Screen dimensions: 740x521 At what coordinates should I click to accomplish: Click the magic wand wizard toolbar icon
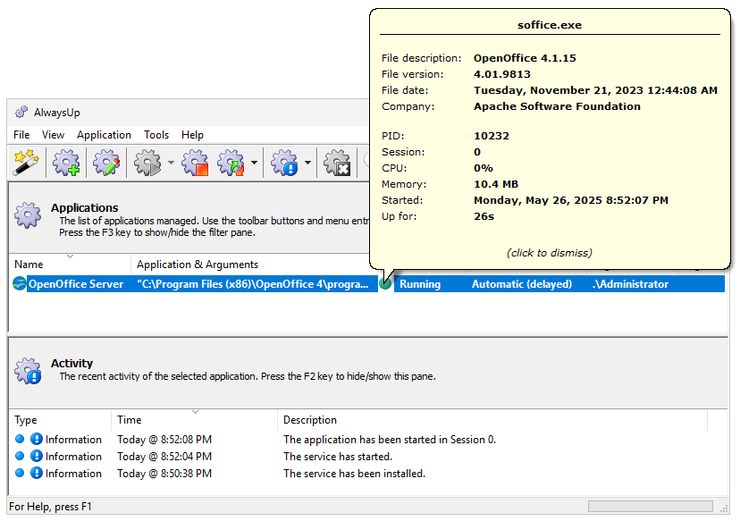pyautogui.click(x=26, y=163)
